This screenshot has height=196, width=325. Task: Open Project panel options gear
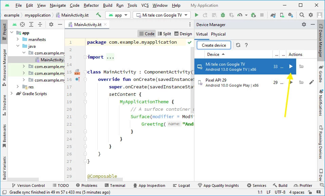(51, 25)
